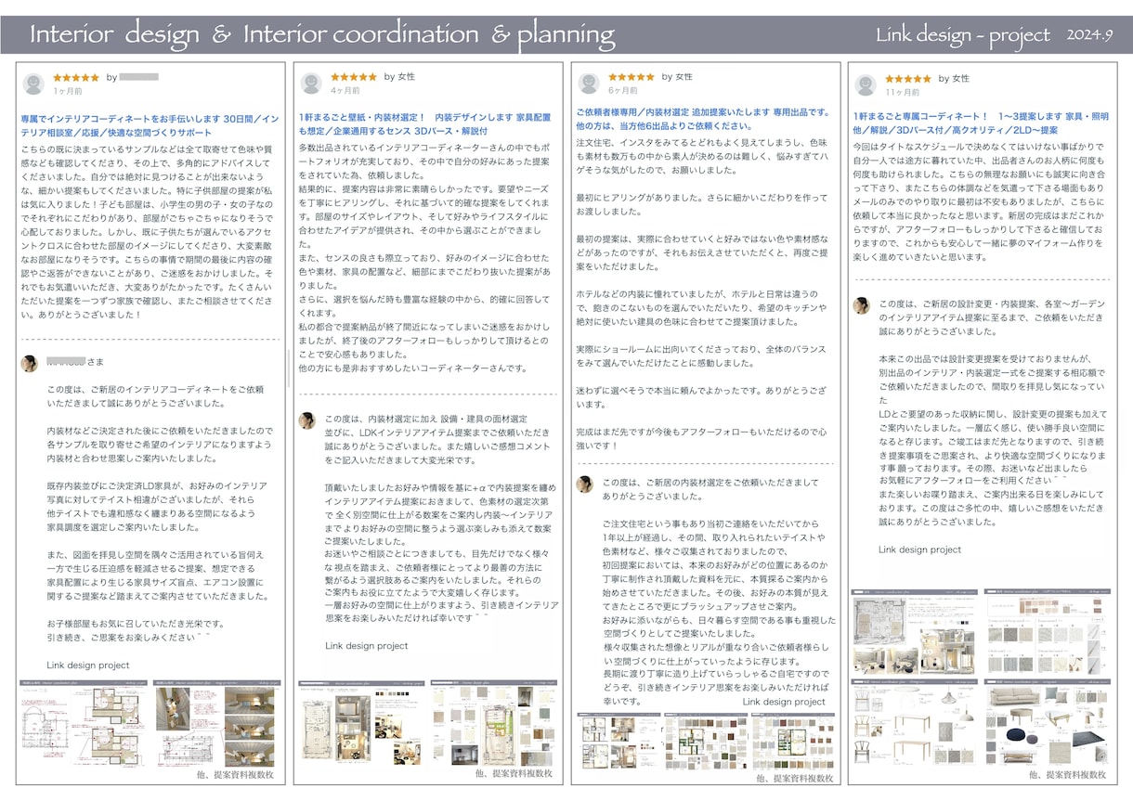This screenshot has height=801, width=1133.
Task: Click 他、提案資料複数枚 under the 4ヶ月前 review card
Action: pyautogui.click(x=514, y=772)
